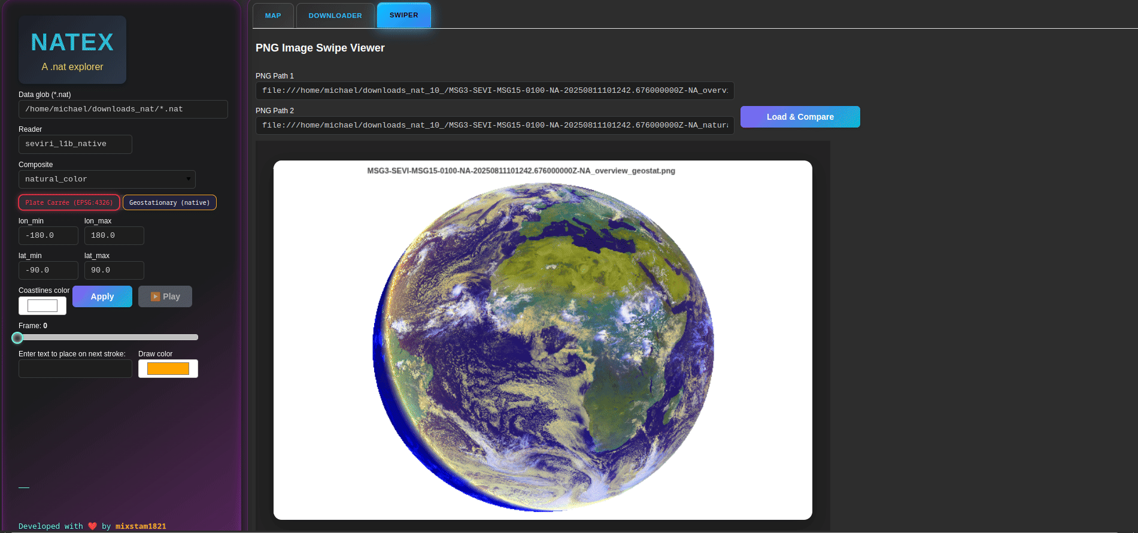The image size is (1138, 533).
Task: Select Plate Carrée (EPSG:4326) projection
Action: [69, 202]
